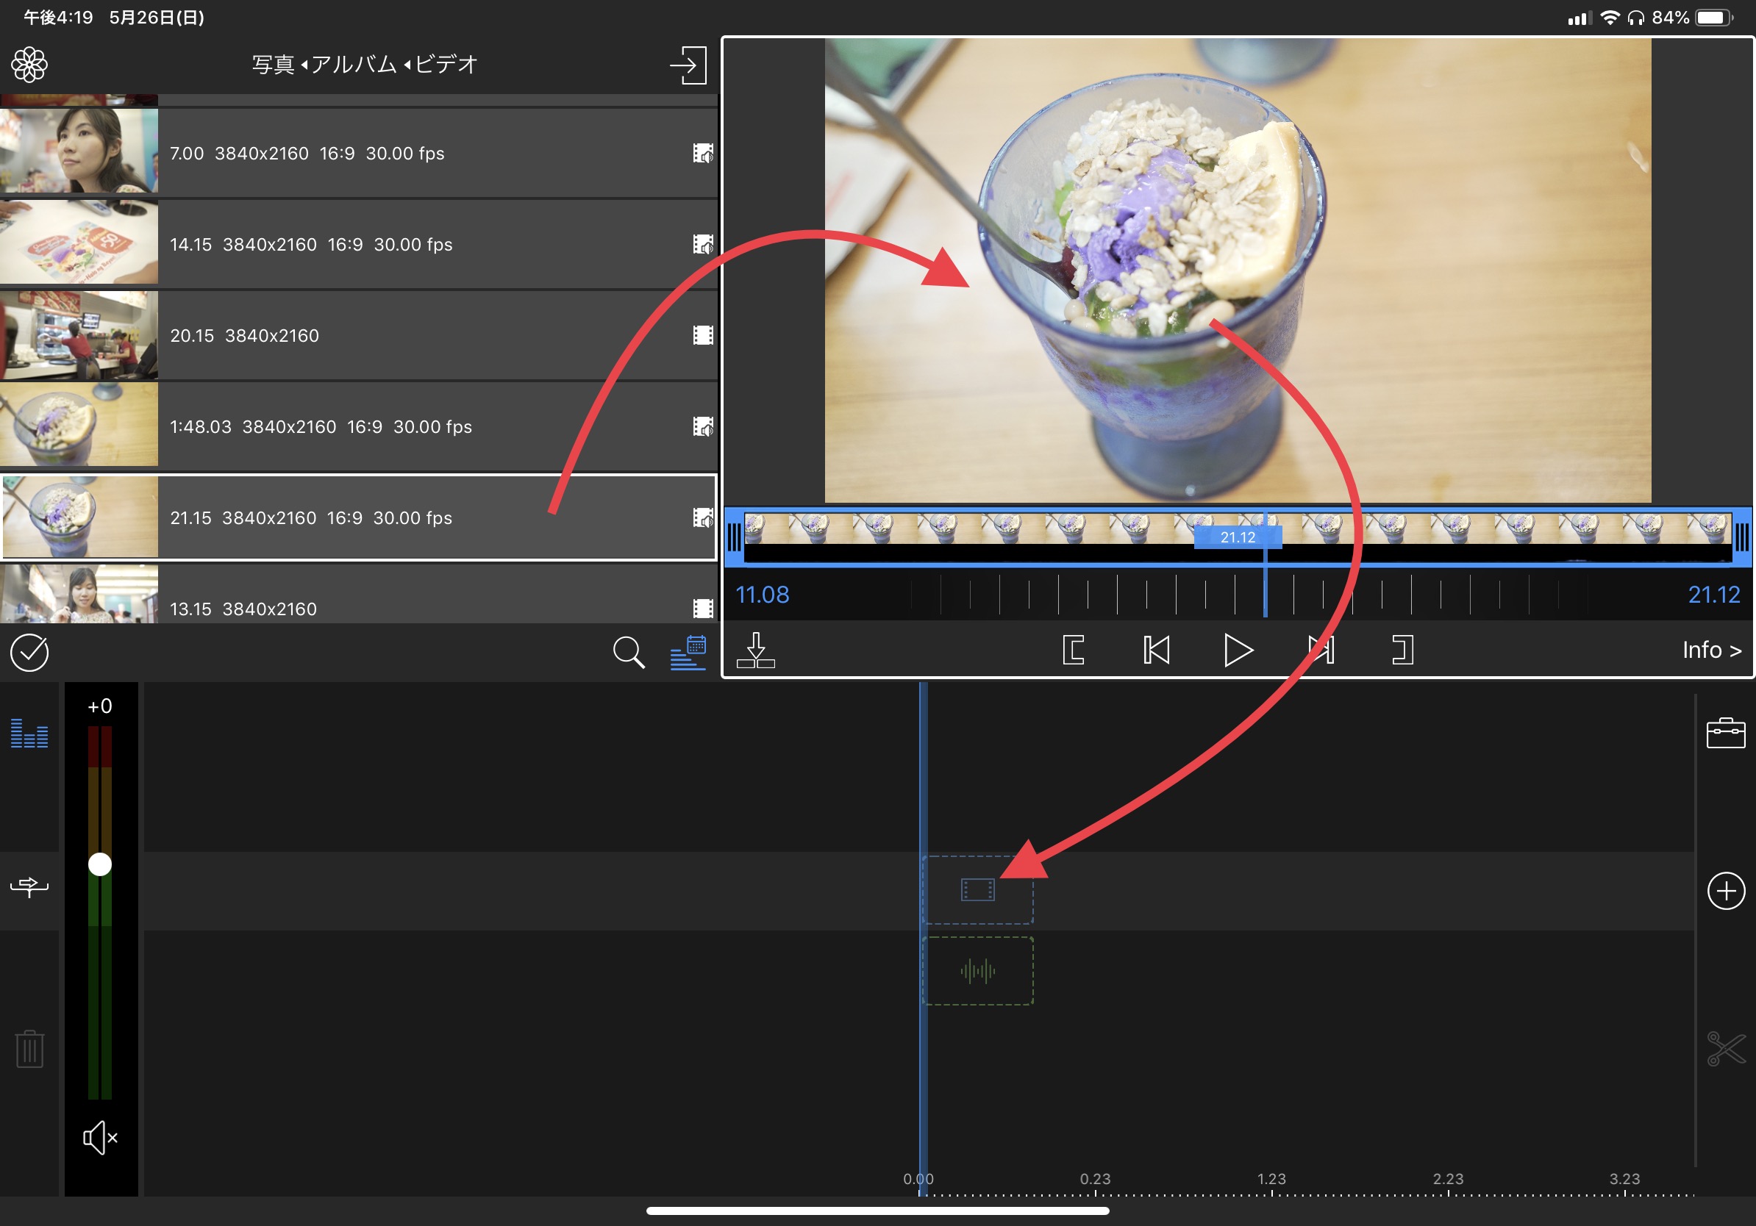Tap the plus button to add media
The image size is (1756, 1226).
click(x=1725, y=890)
